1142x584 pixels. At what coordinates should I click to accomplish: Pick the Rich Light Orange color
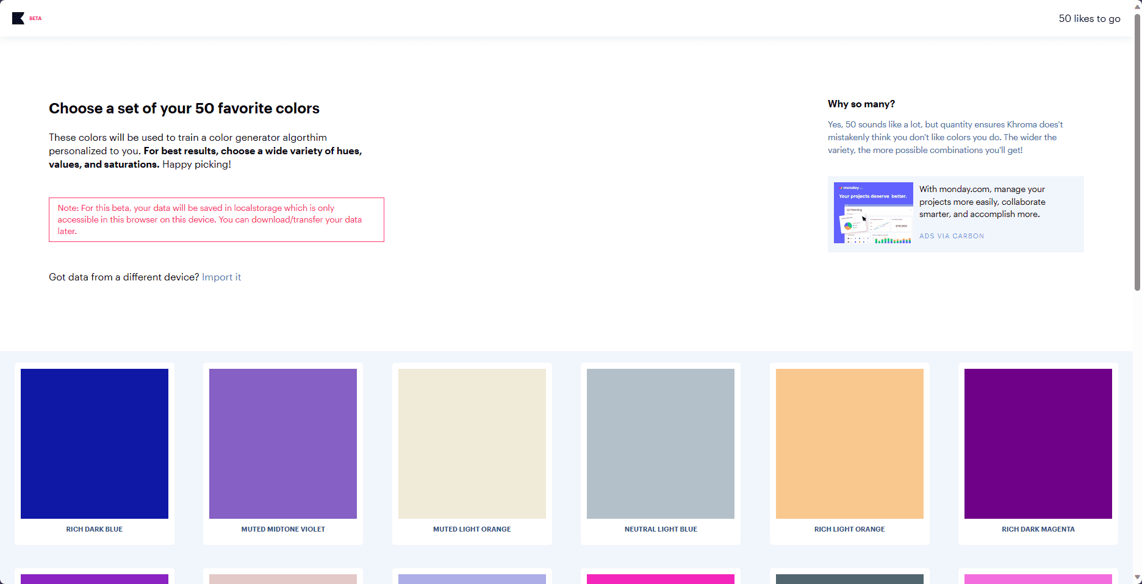tap(850, 444)
